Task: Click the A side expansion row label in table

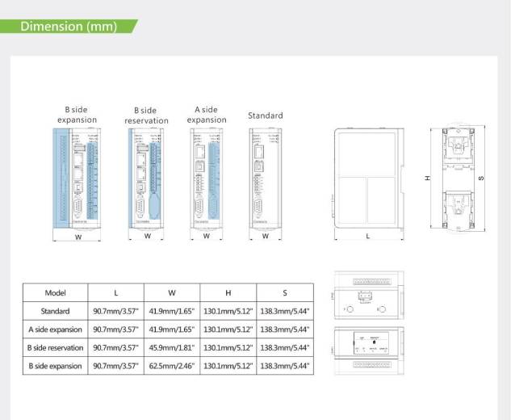Action: 55,330
